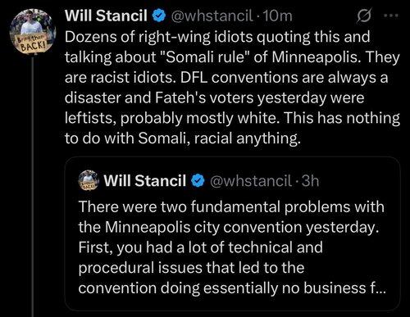Click the 3h timestamp in quoted tweet

[310, 181]
